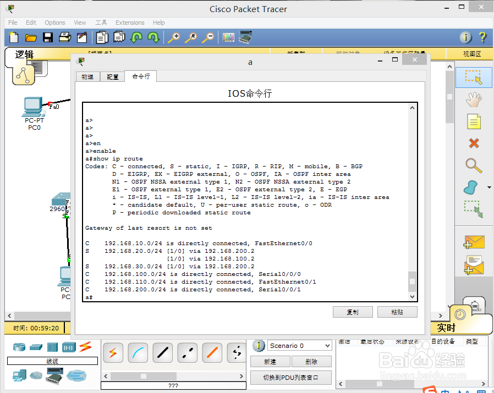Zoom in with magnifier plus icon
The image size is (494, 393).
click(174, 37)
